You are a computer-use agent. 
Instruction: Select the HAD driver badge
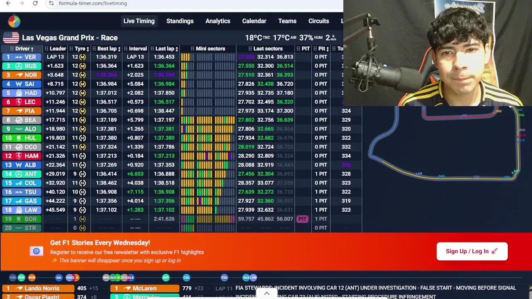21,93
